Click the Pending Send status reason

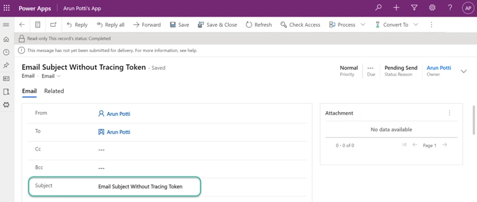pyautogui.click(x=401, y=68)
